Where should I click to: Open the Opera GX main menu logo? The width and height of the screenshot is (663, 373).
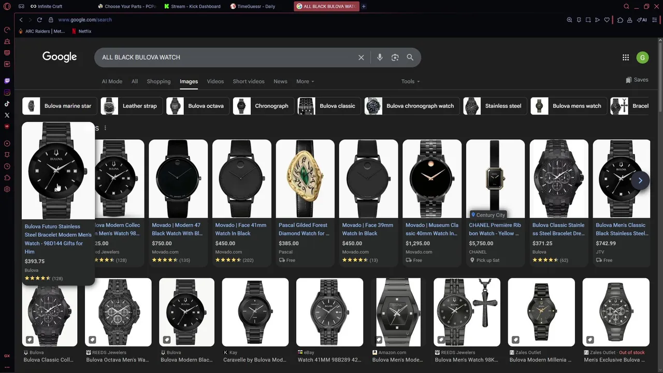tap(7, 6)
